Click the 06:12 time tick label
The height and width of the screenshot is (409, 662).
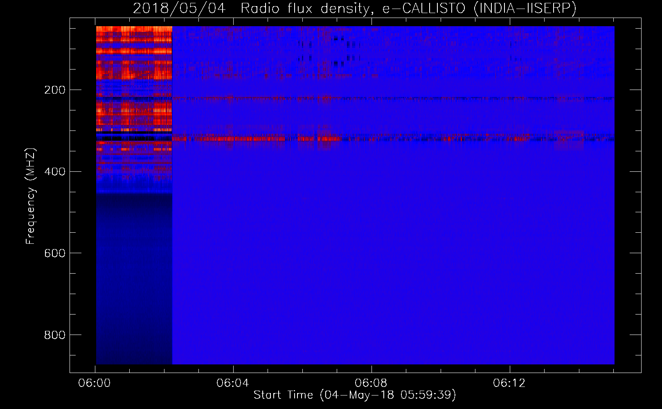pos(509,383)
